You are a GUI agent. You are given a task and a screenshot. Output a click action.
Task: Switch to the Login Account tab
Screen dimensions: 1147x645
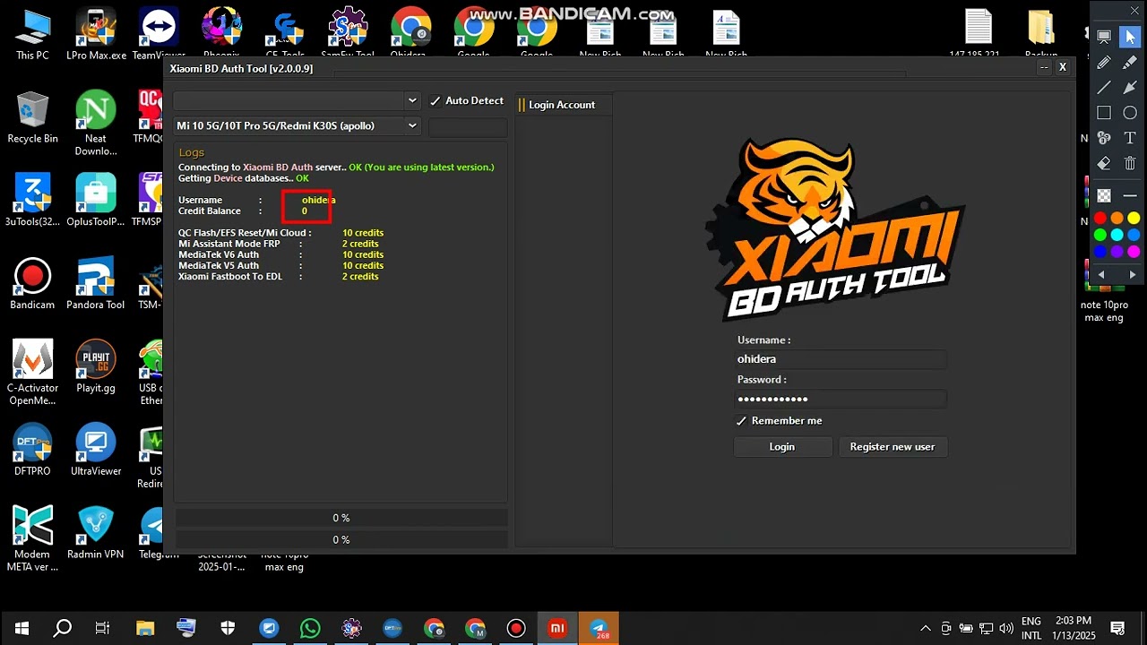click(561, 105)
